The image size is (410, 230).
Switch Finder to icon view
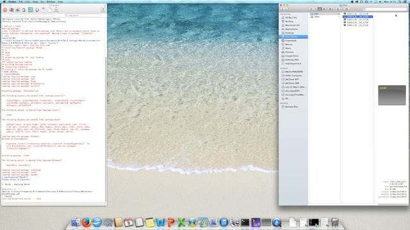(311, 9)
